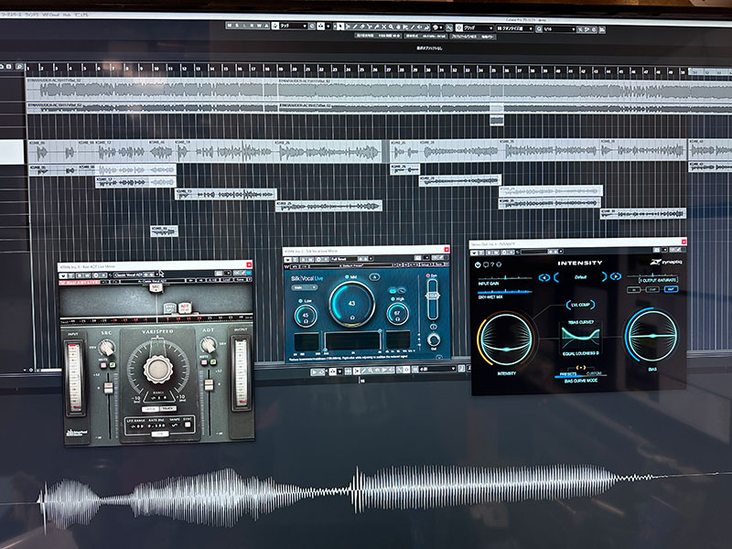The width and height of the screenshot is (732, 549).
Task: Select the middle CLIP output mode button in Intensity
Action: coord(651,289)
